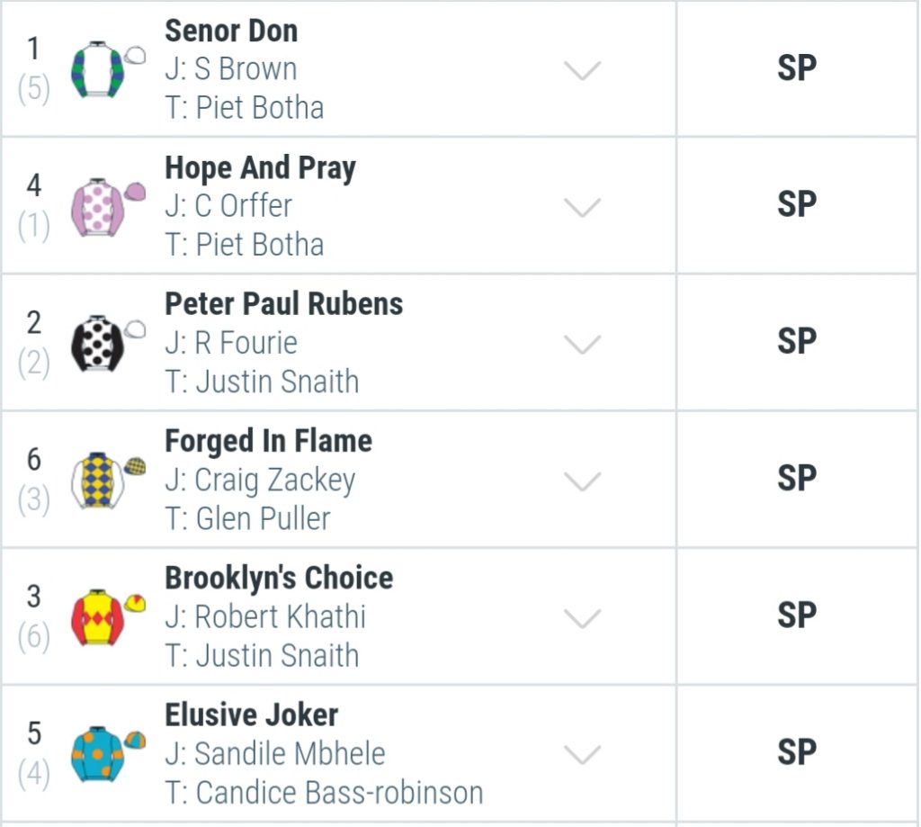Expand details chevron for Senor Don
Screen dimensions: 921x827
[x=582, y=70]
